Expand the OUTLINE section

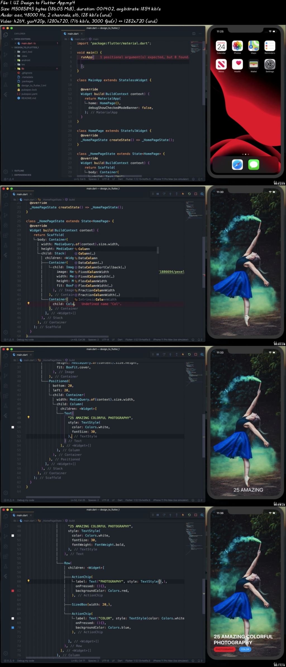[x=19, y=171]
